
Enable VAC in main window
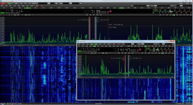[15, 6]
